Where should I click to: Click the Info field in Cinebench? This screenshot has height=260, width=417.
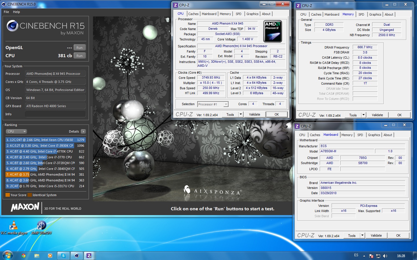tap(55, 114)
